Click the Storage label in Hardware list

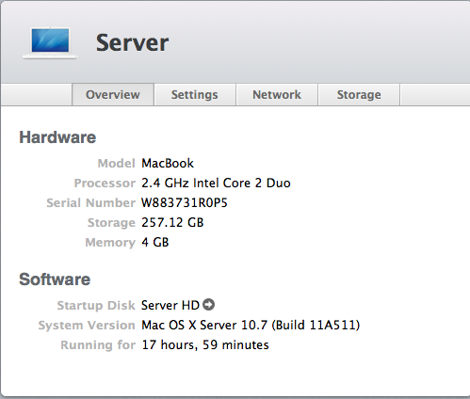(x=111, y=222)
